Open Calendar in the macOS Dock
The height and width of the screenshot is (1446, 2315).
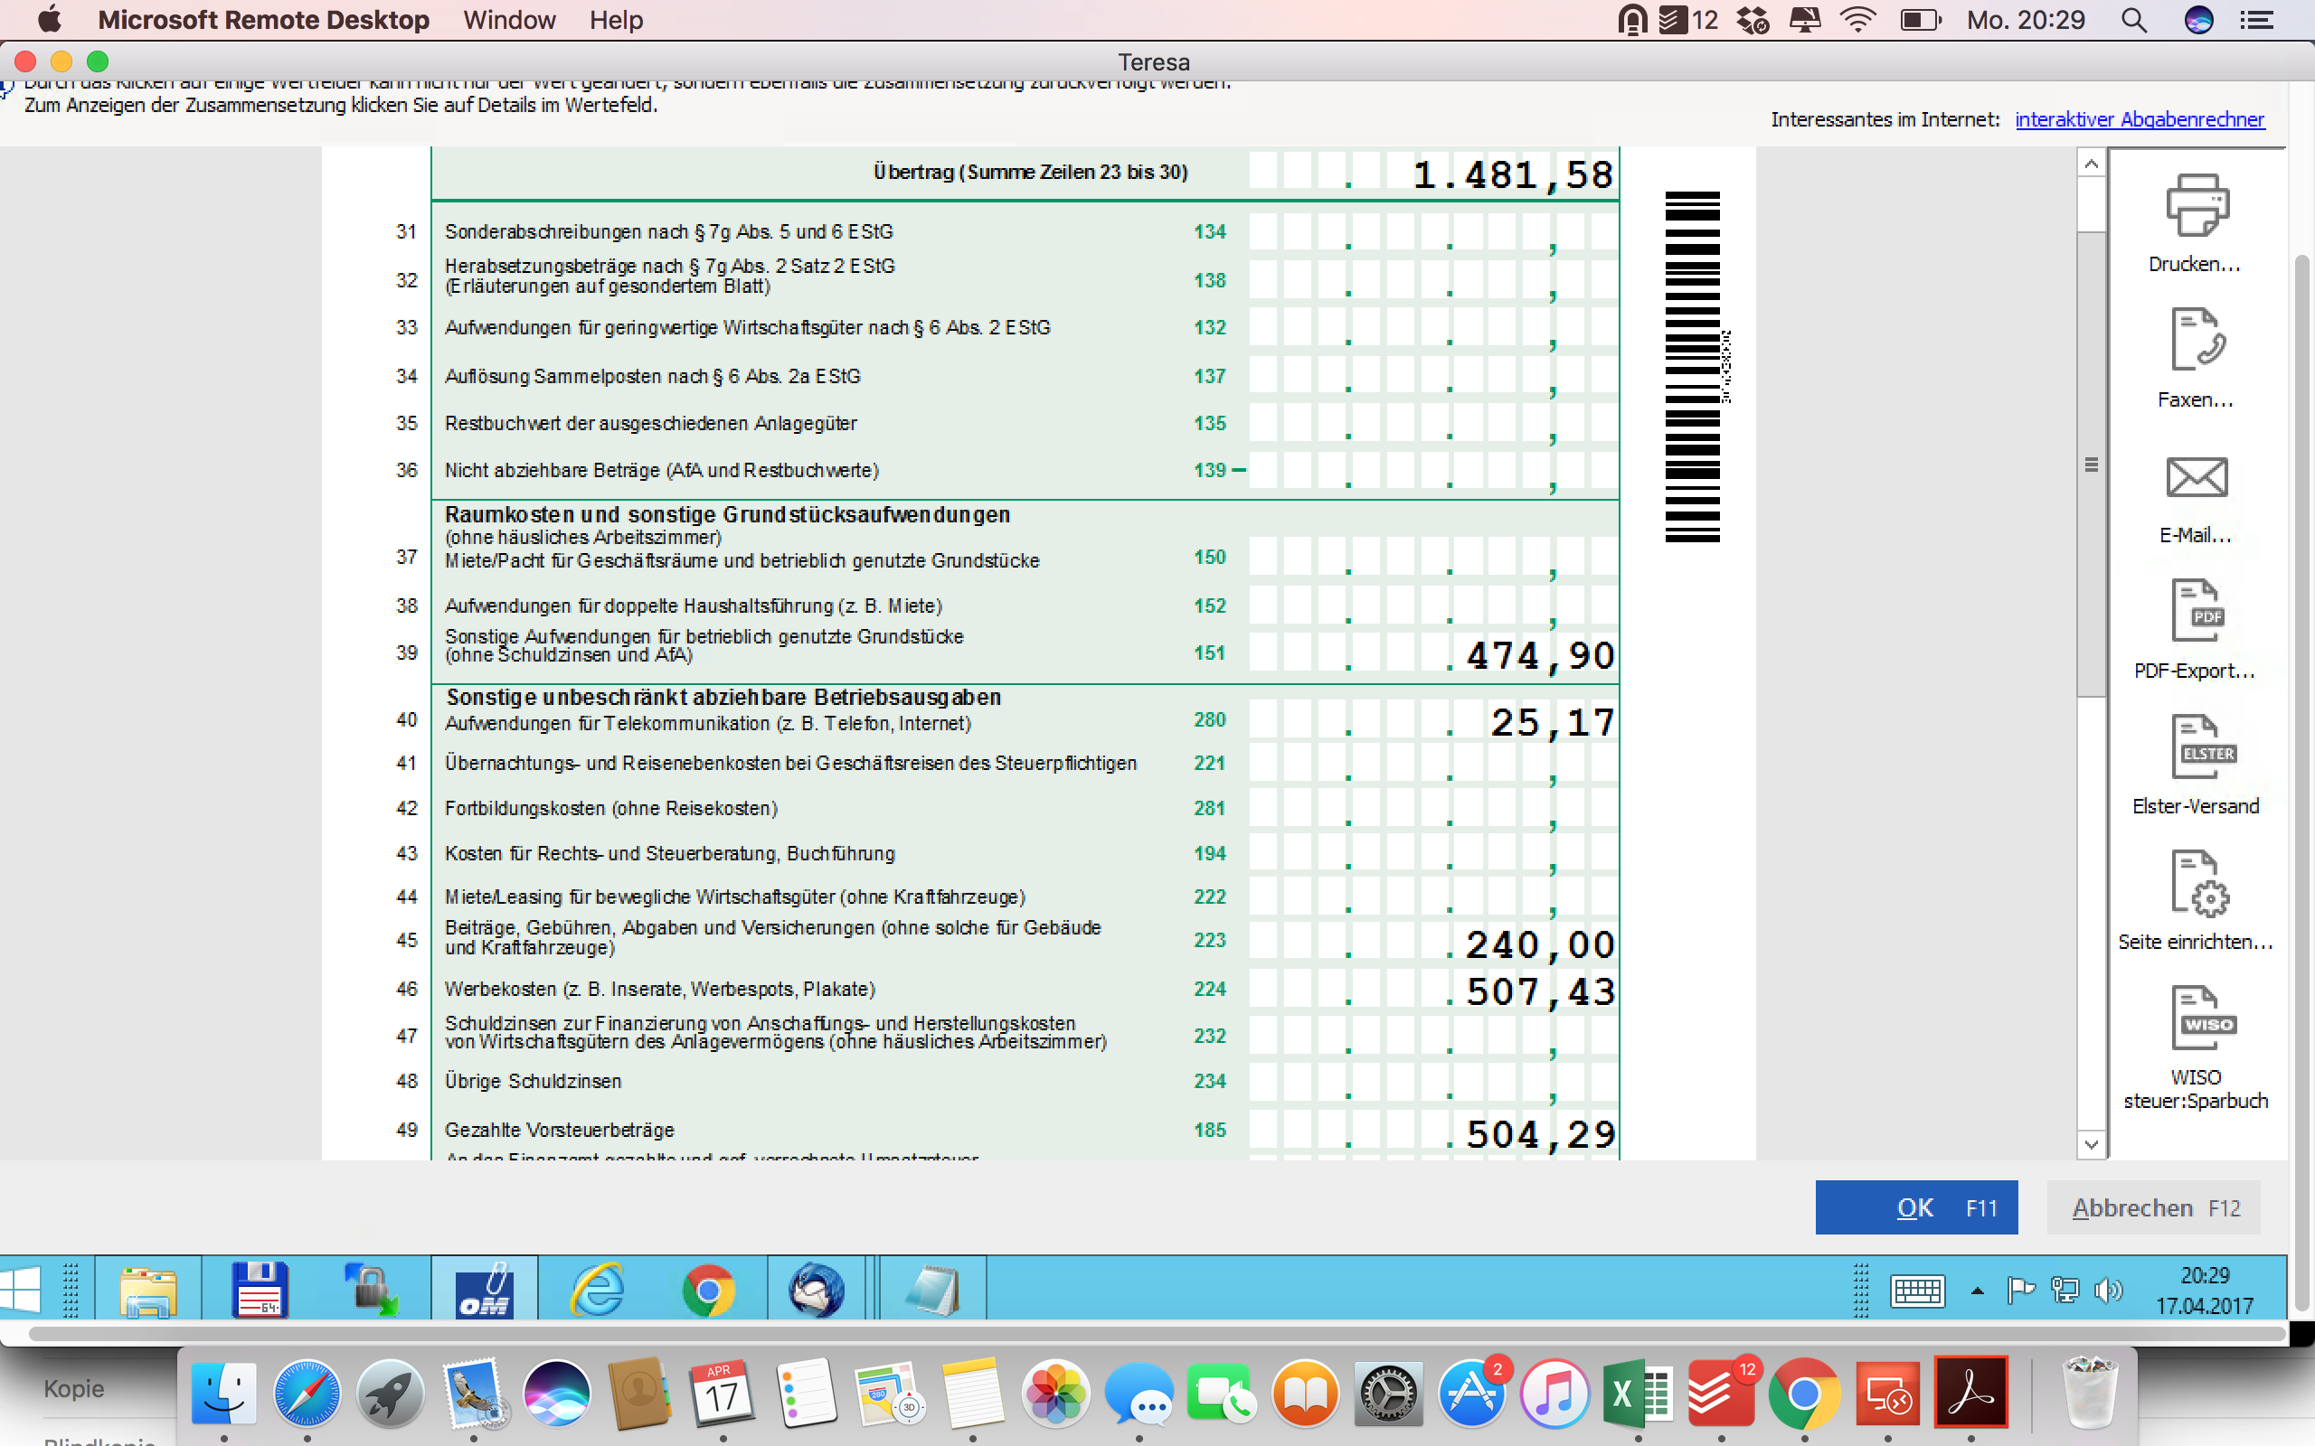[723, 1394]
